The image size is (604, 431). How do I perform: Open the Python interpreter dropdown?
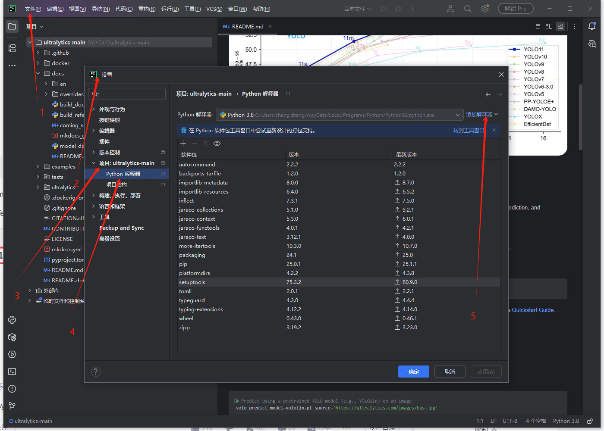tap(340, 115)
